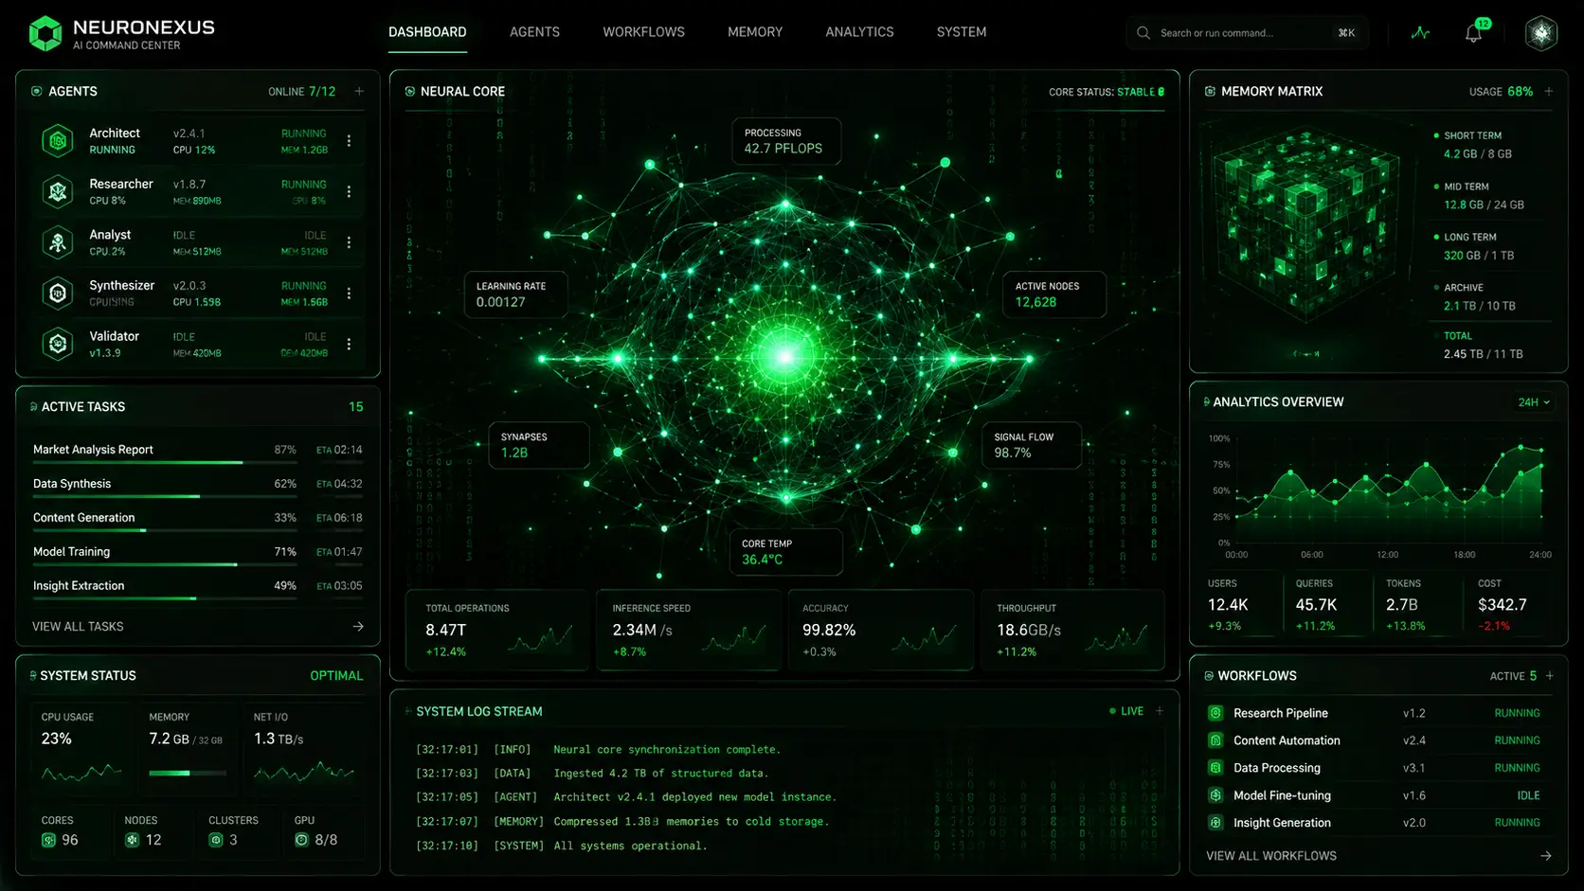The width and height of the screenshot is (1584, 891).
Task: Click the Content Automation workflow icon
Action: pyautogui.click(x=1215, y=740)
